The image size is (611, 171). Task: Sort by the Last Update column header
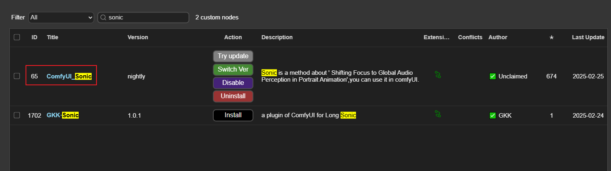pos(588,37)
